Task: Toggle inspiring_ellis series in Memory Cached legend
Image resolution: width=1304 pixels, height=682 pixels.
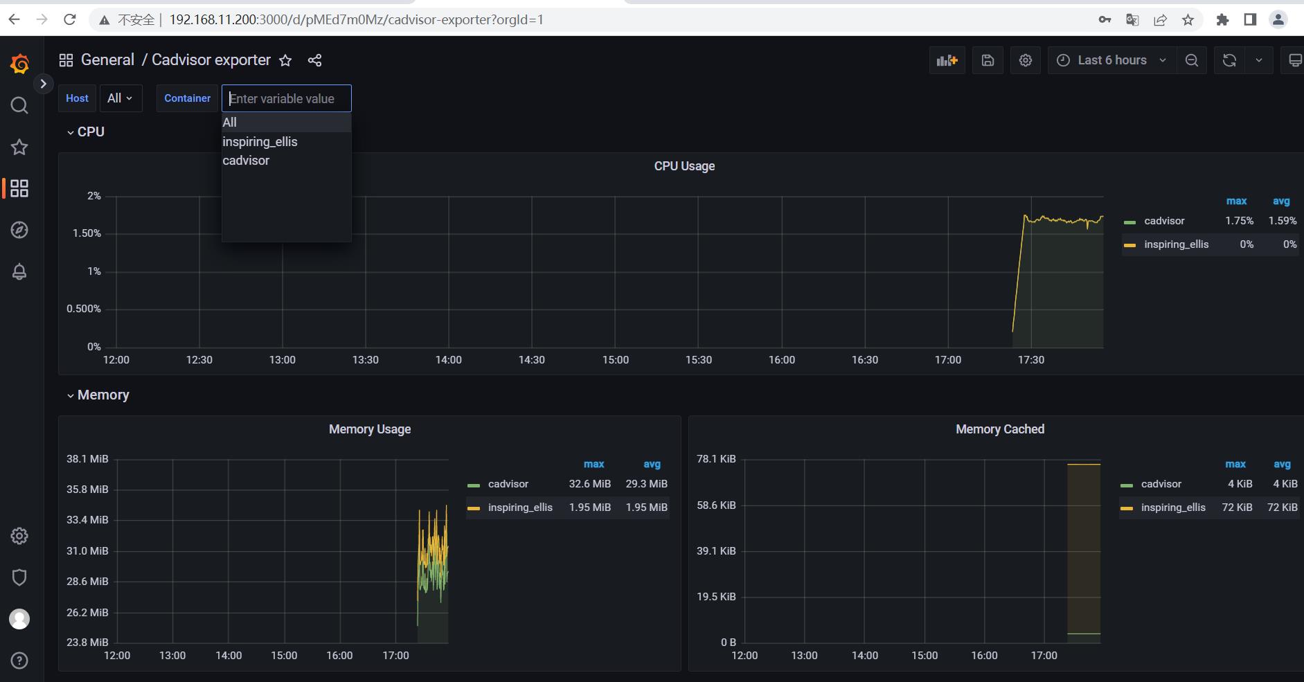Action: (1173, 508)
